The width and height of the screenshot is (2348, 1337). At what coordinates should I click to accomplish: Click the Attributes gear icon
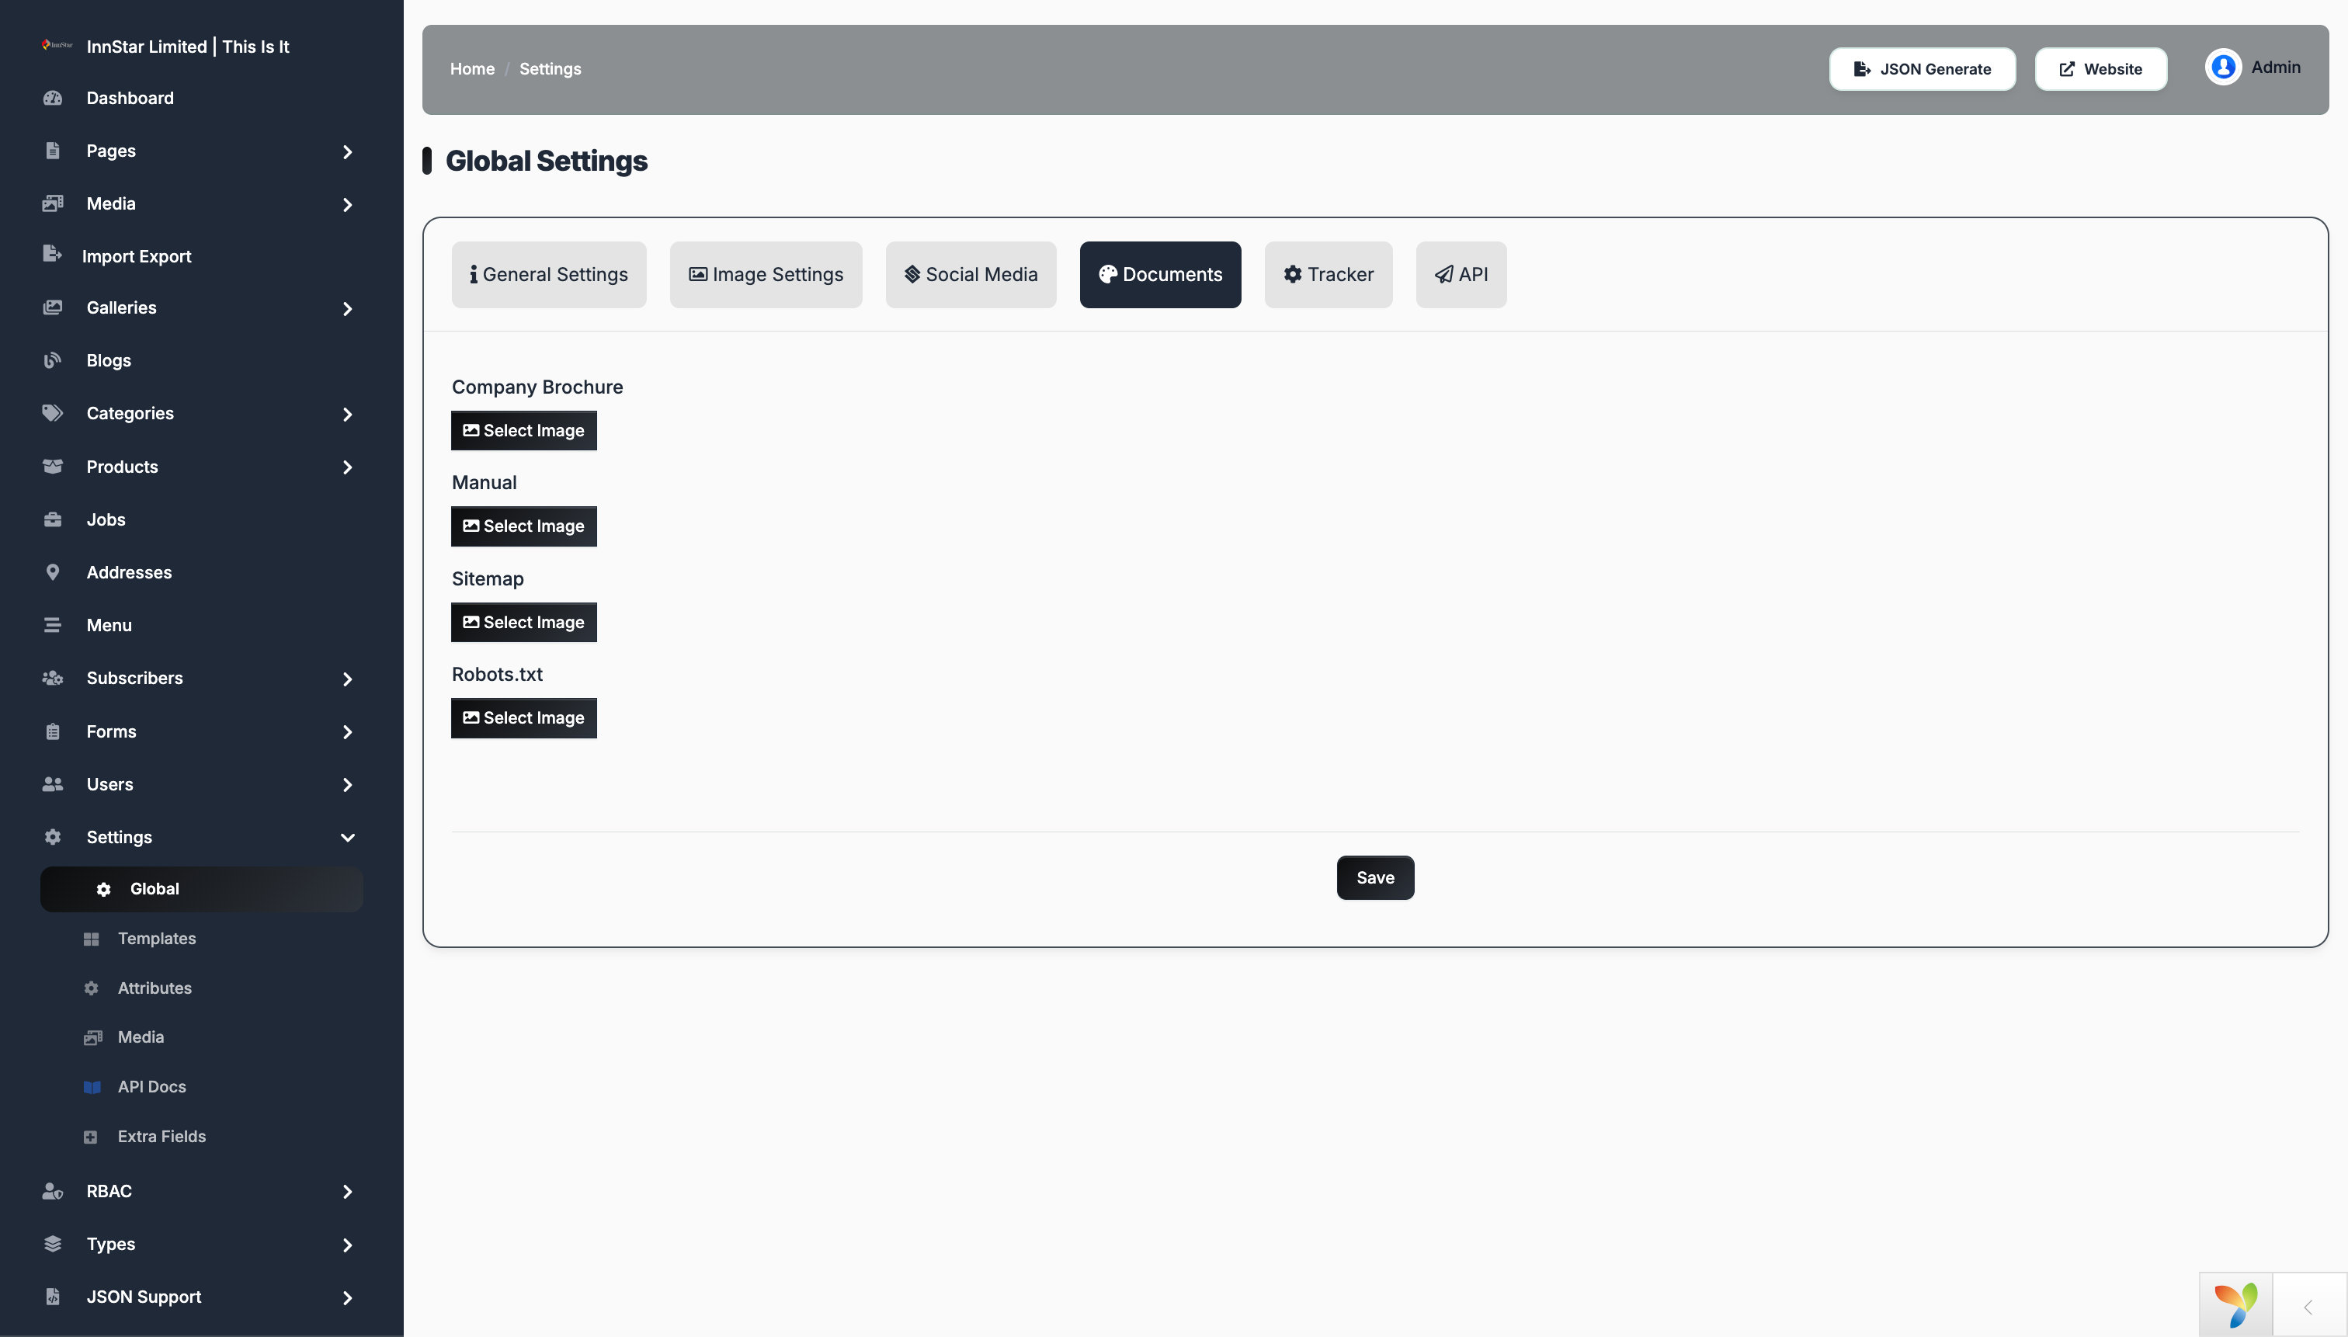91,988
